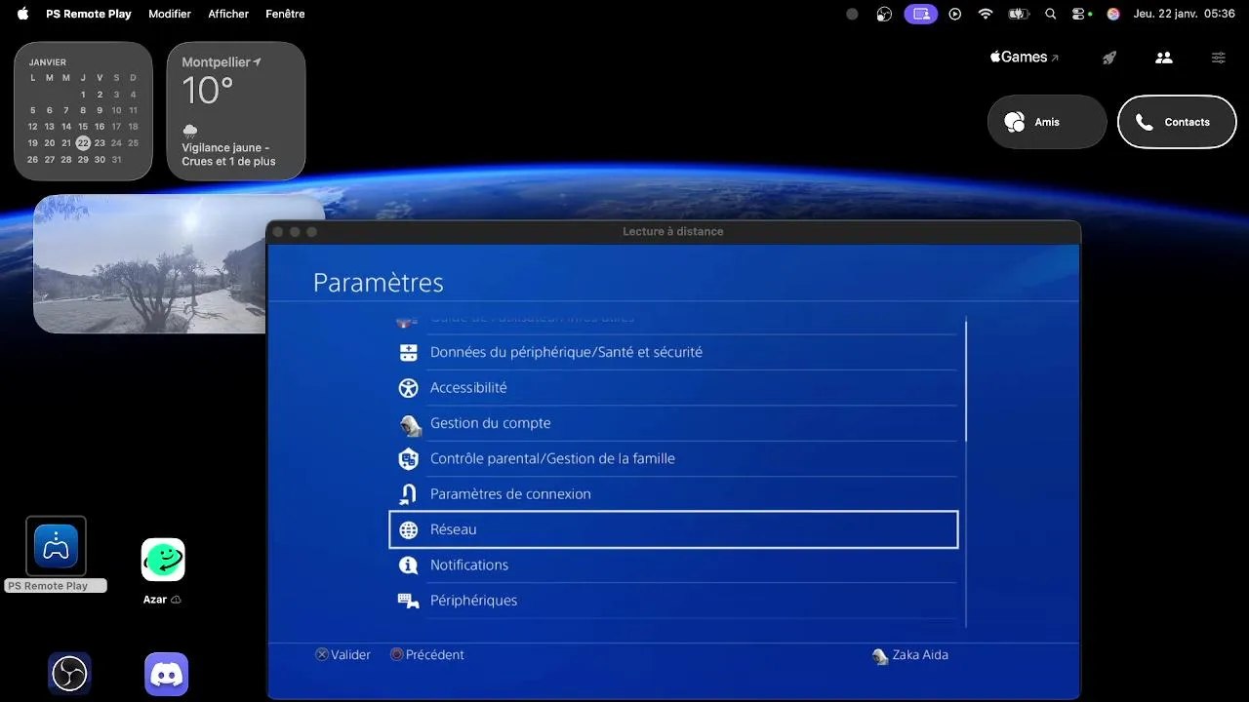Screen dimensions: 1249x702
Task: Select the Réseau globe icon
Action: point(409,529)
